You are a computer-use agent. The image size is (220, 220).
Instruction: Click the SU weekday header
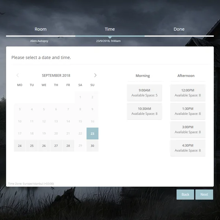coord(92,85)
